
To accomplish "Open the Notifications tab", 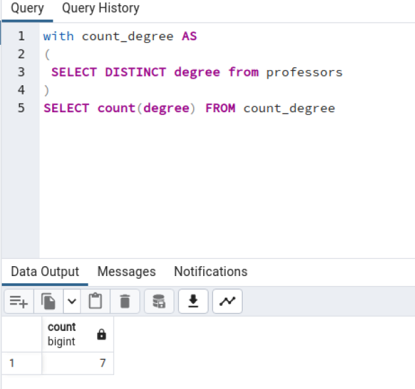I will (x=210, y=271).
